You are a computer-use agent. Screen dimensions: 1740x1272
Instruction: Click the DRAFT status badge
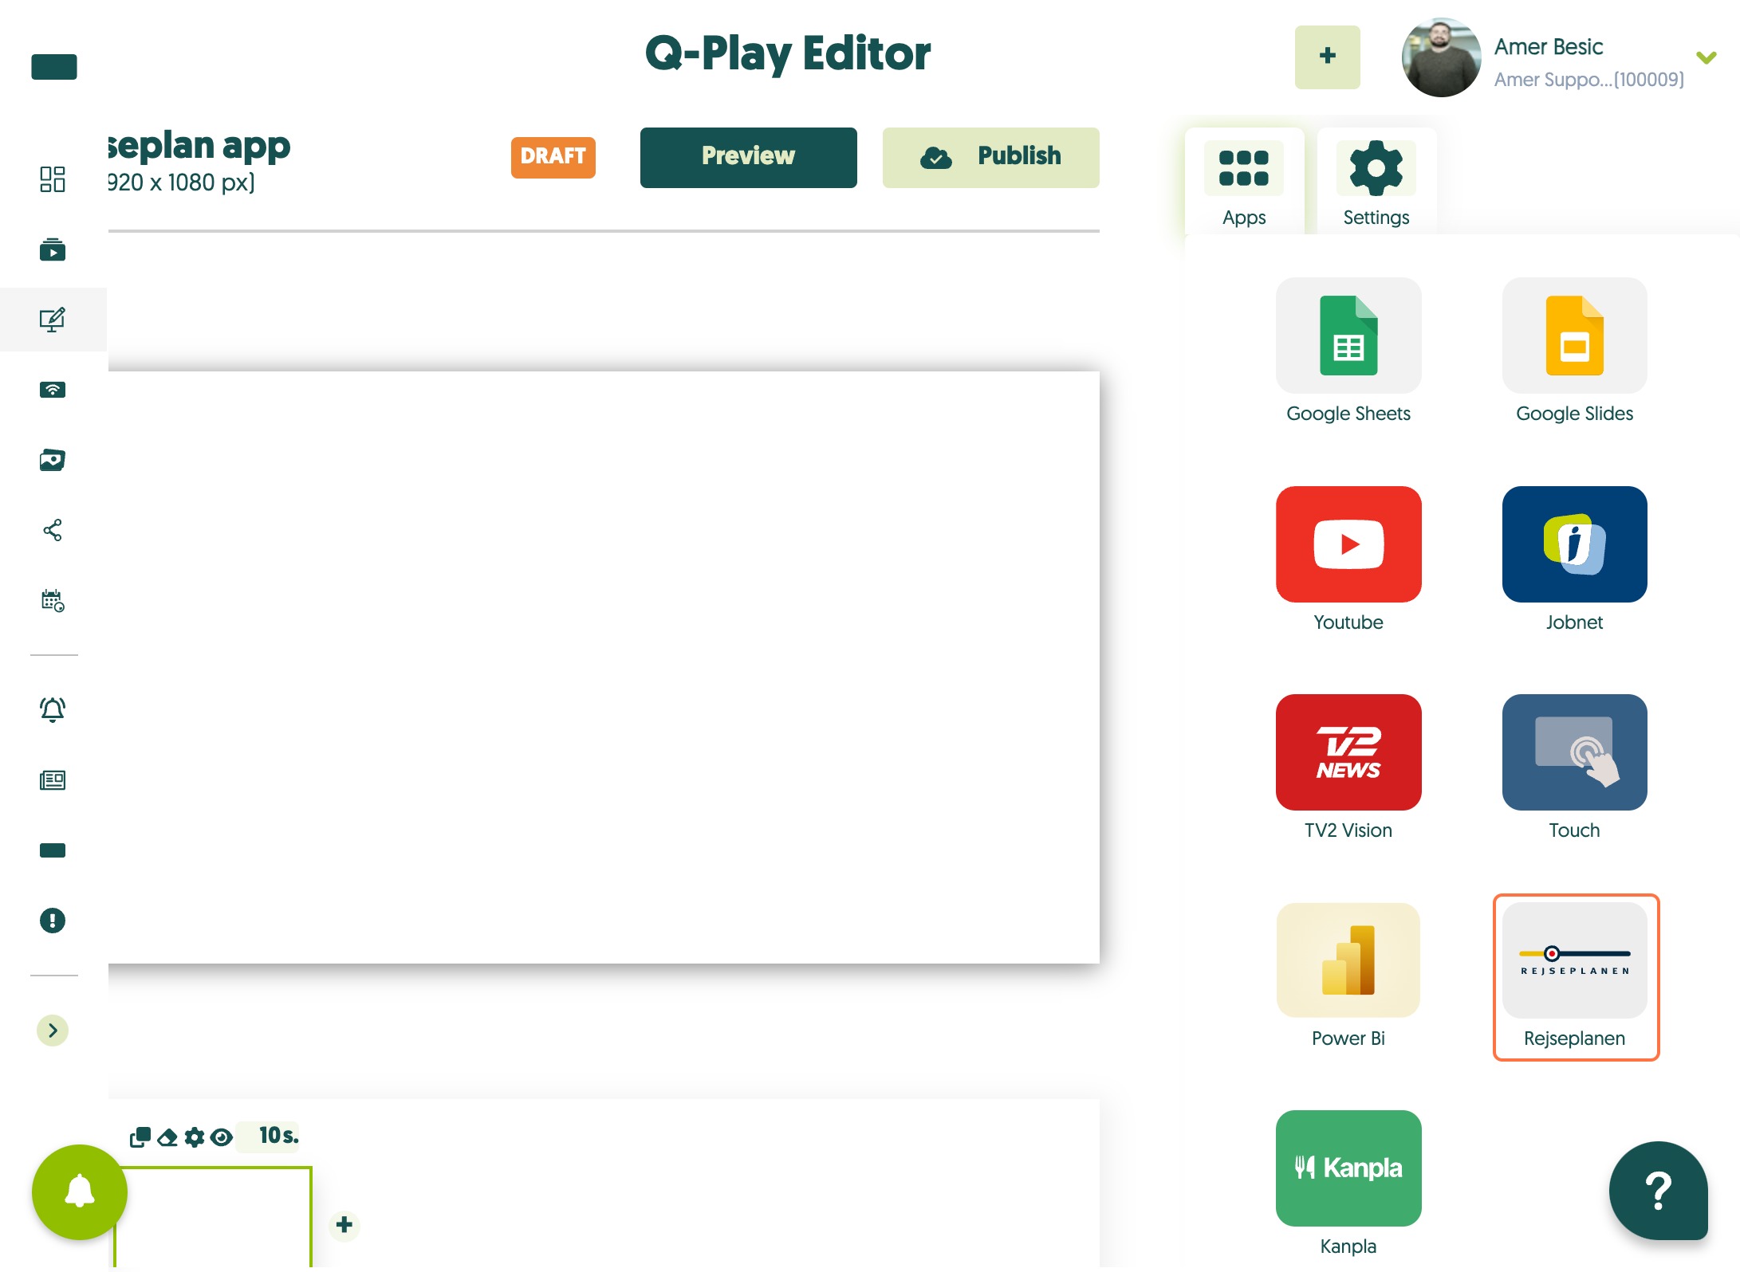(553, 157)
